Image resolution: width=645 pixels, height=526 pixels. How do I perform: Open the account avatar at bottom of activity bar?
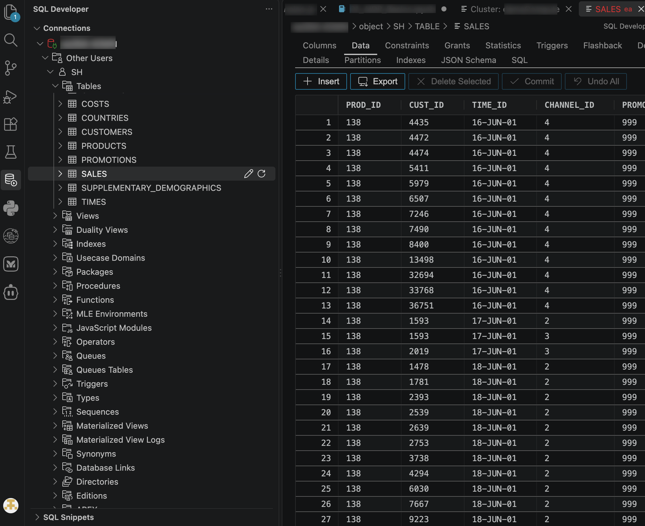pos(11,505)
